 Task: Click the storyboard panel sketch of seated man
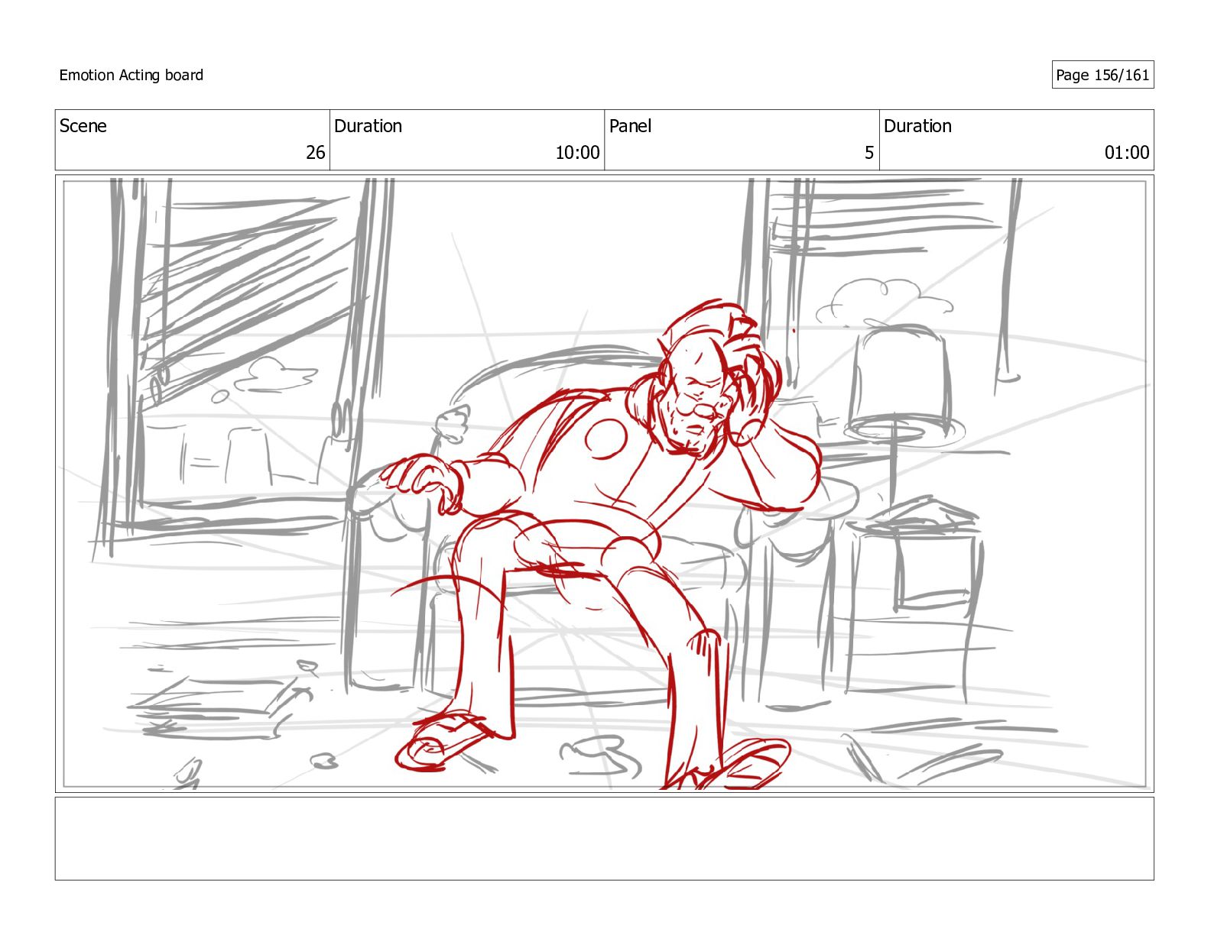[604, 484]
